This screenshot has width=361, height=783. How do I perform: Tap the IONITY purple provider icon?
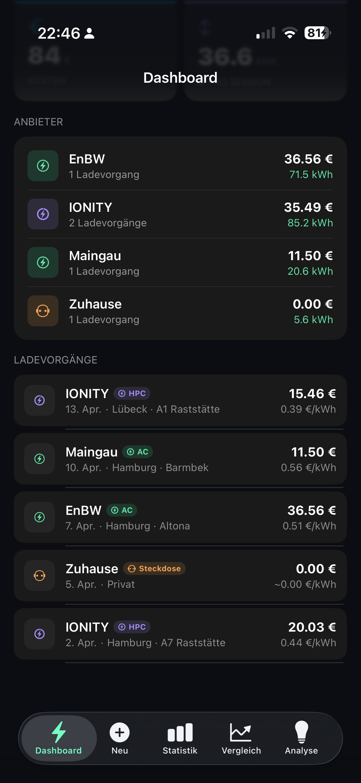(x=43, y=214)
